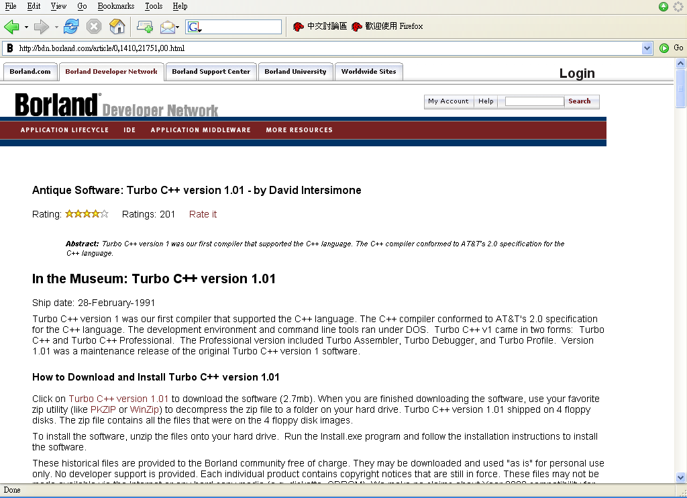
Task: Click the My Account button
Action: 448,101
